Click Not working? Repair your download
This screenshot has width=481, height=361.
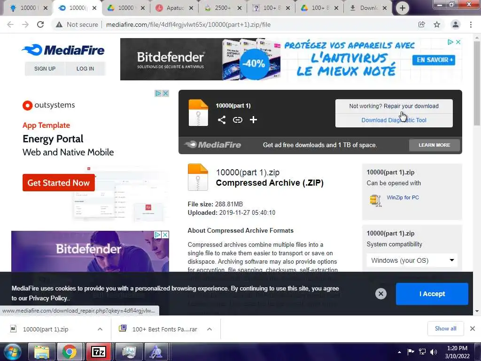pyautogui.click(x=394, y=106)
